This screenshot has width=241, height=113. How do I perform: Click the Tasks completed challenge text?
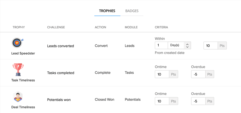[x=61, y=73]
